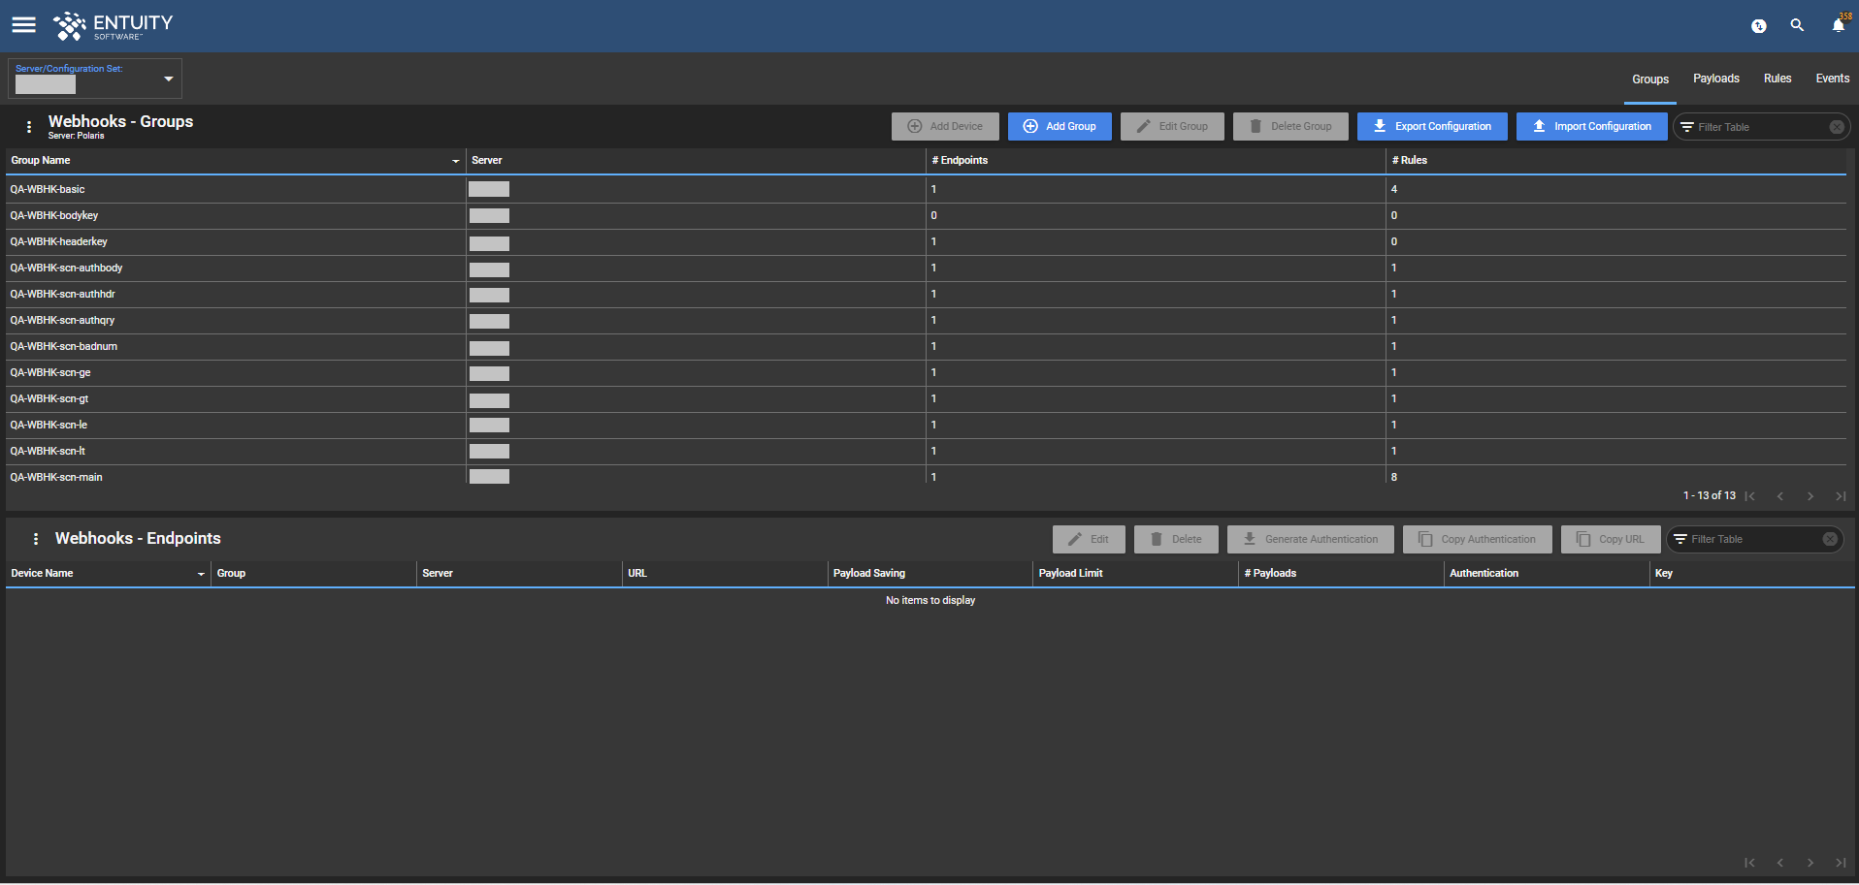The image size is (1859, 885).
Task: Open the Webhooks - Endpoints kebab menu
Action: tap(36, 539)
